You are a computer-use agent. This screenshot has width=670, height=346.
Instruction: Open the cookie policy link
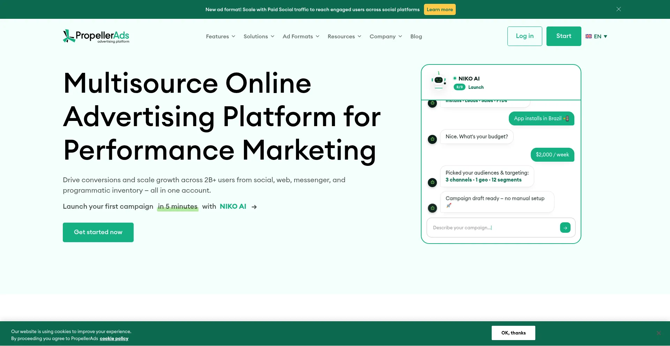pyautogui.click(x=114, y=339)
